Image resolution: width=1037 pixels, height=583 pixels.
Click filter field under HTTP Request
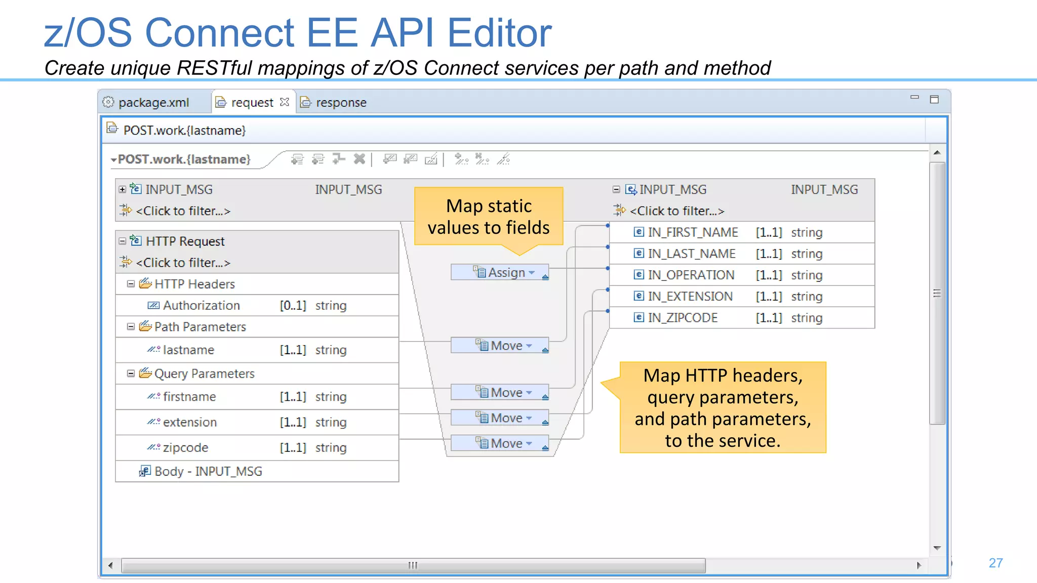pos(183,262)
